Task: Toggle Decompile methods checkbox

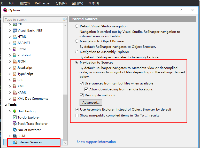Action: [82, 95]
